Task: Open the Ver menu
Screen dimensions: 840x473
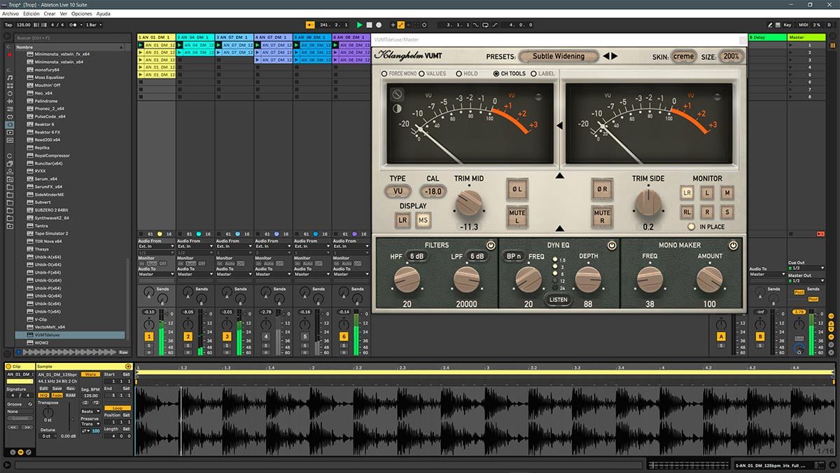Action: [64, 13]
